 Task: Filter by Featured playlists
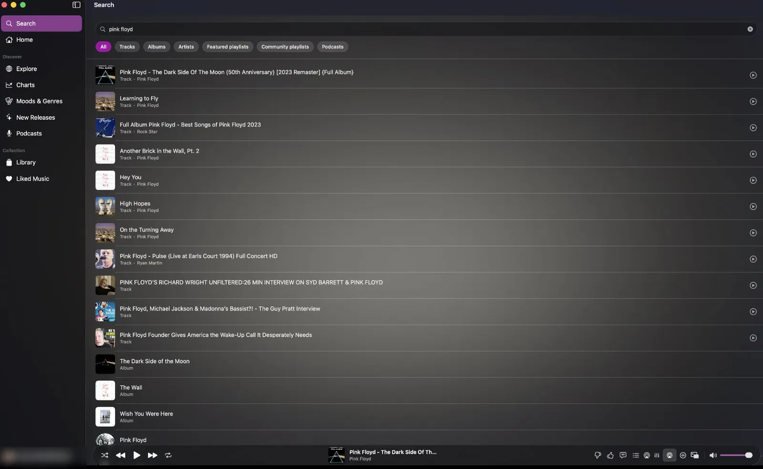click(227, 47)
